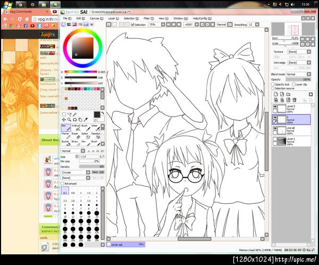Create a new normal layer

(x=275, y=94)
